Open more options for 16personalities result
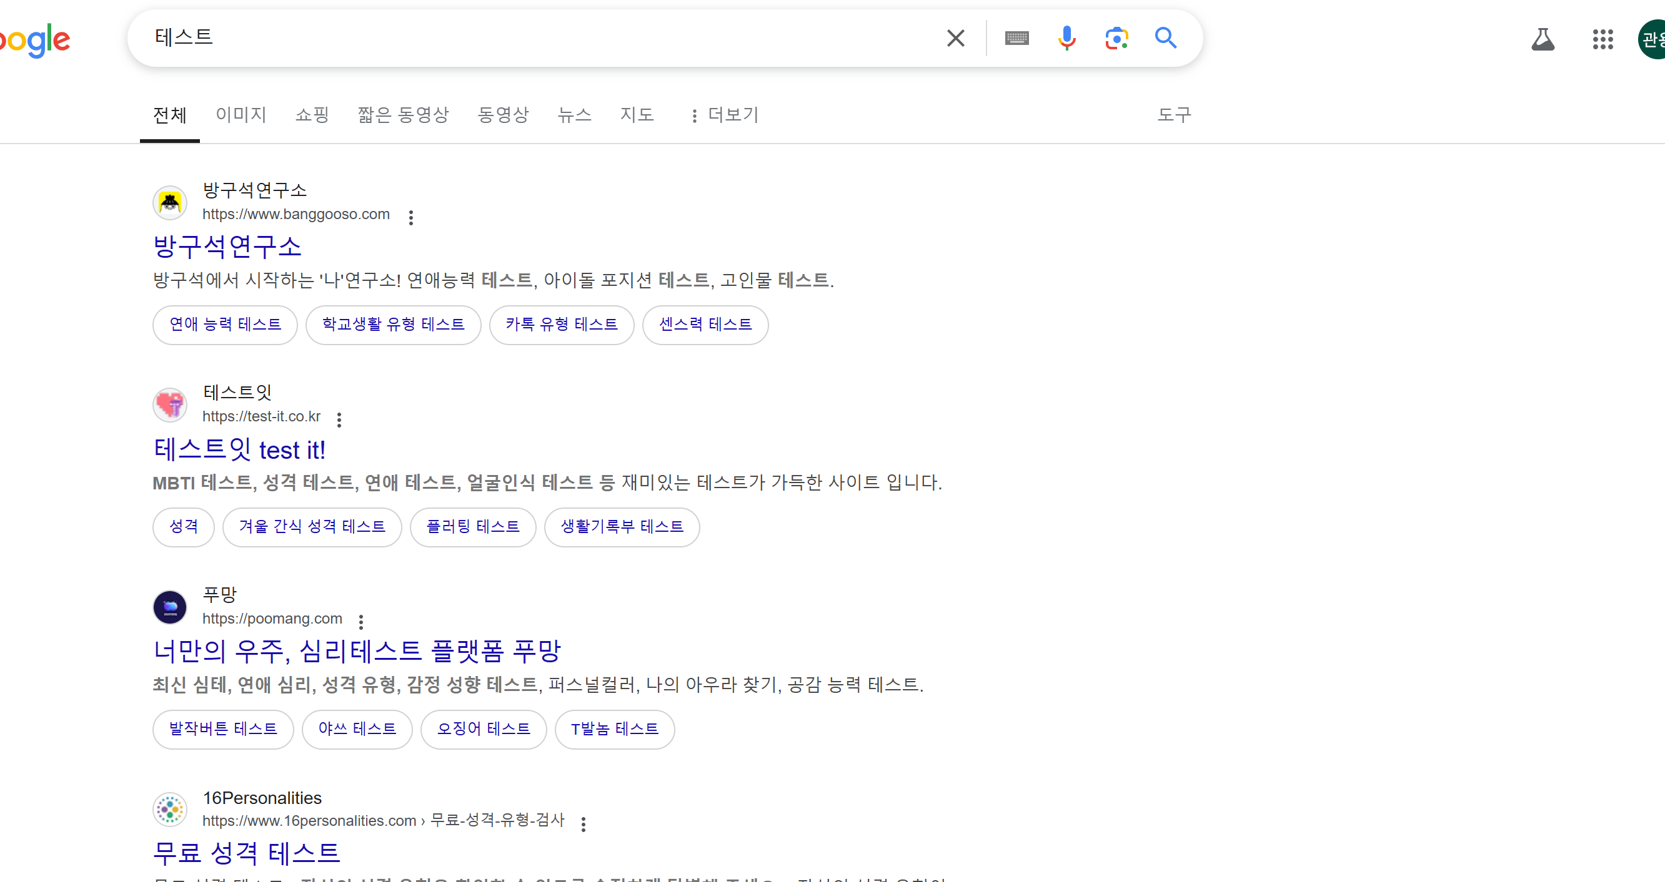Viewport: 1665px width, 882px height. pos(583,824)
